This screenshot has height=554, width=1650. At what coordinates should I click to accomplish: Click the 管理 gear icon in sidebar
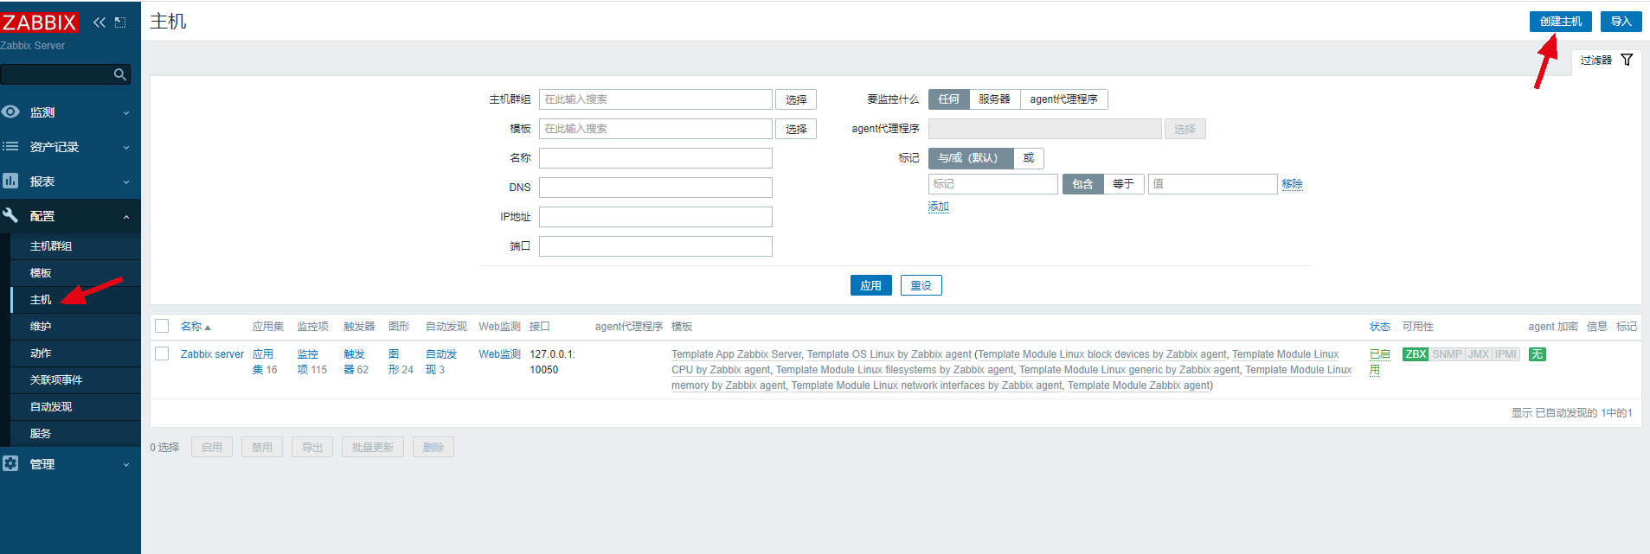(x=10, y=464)
